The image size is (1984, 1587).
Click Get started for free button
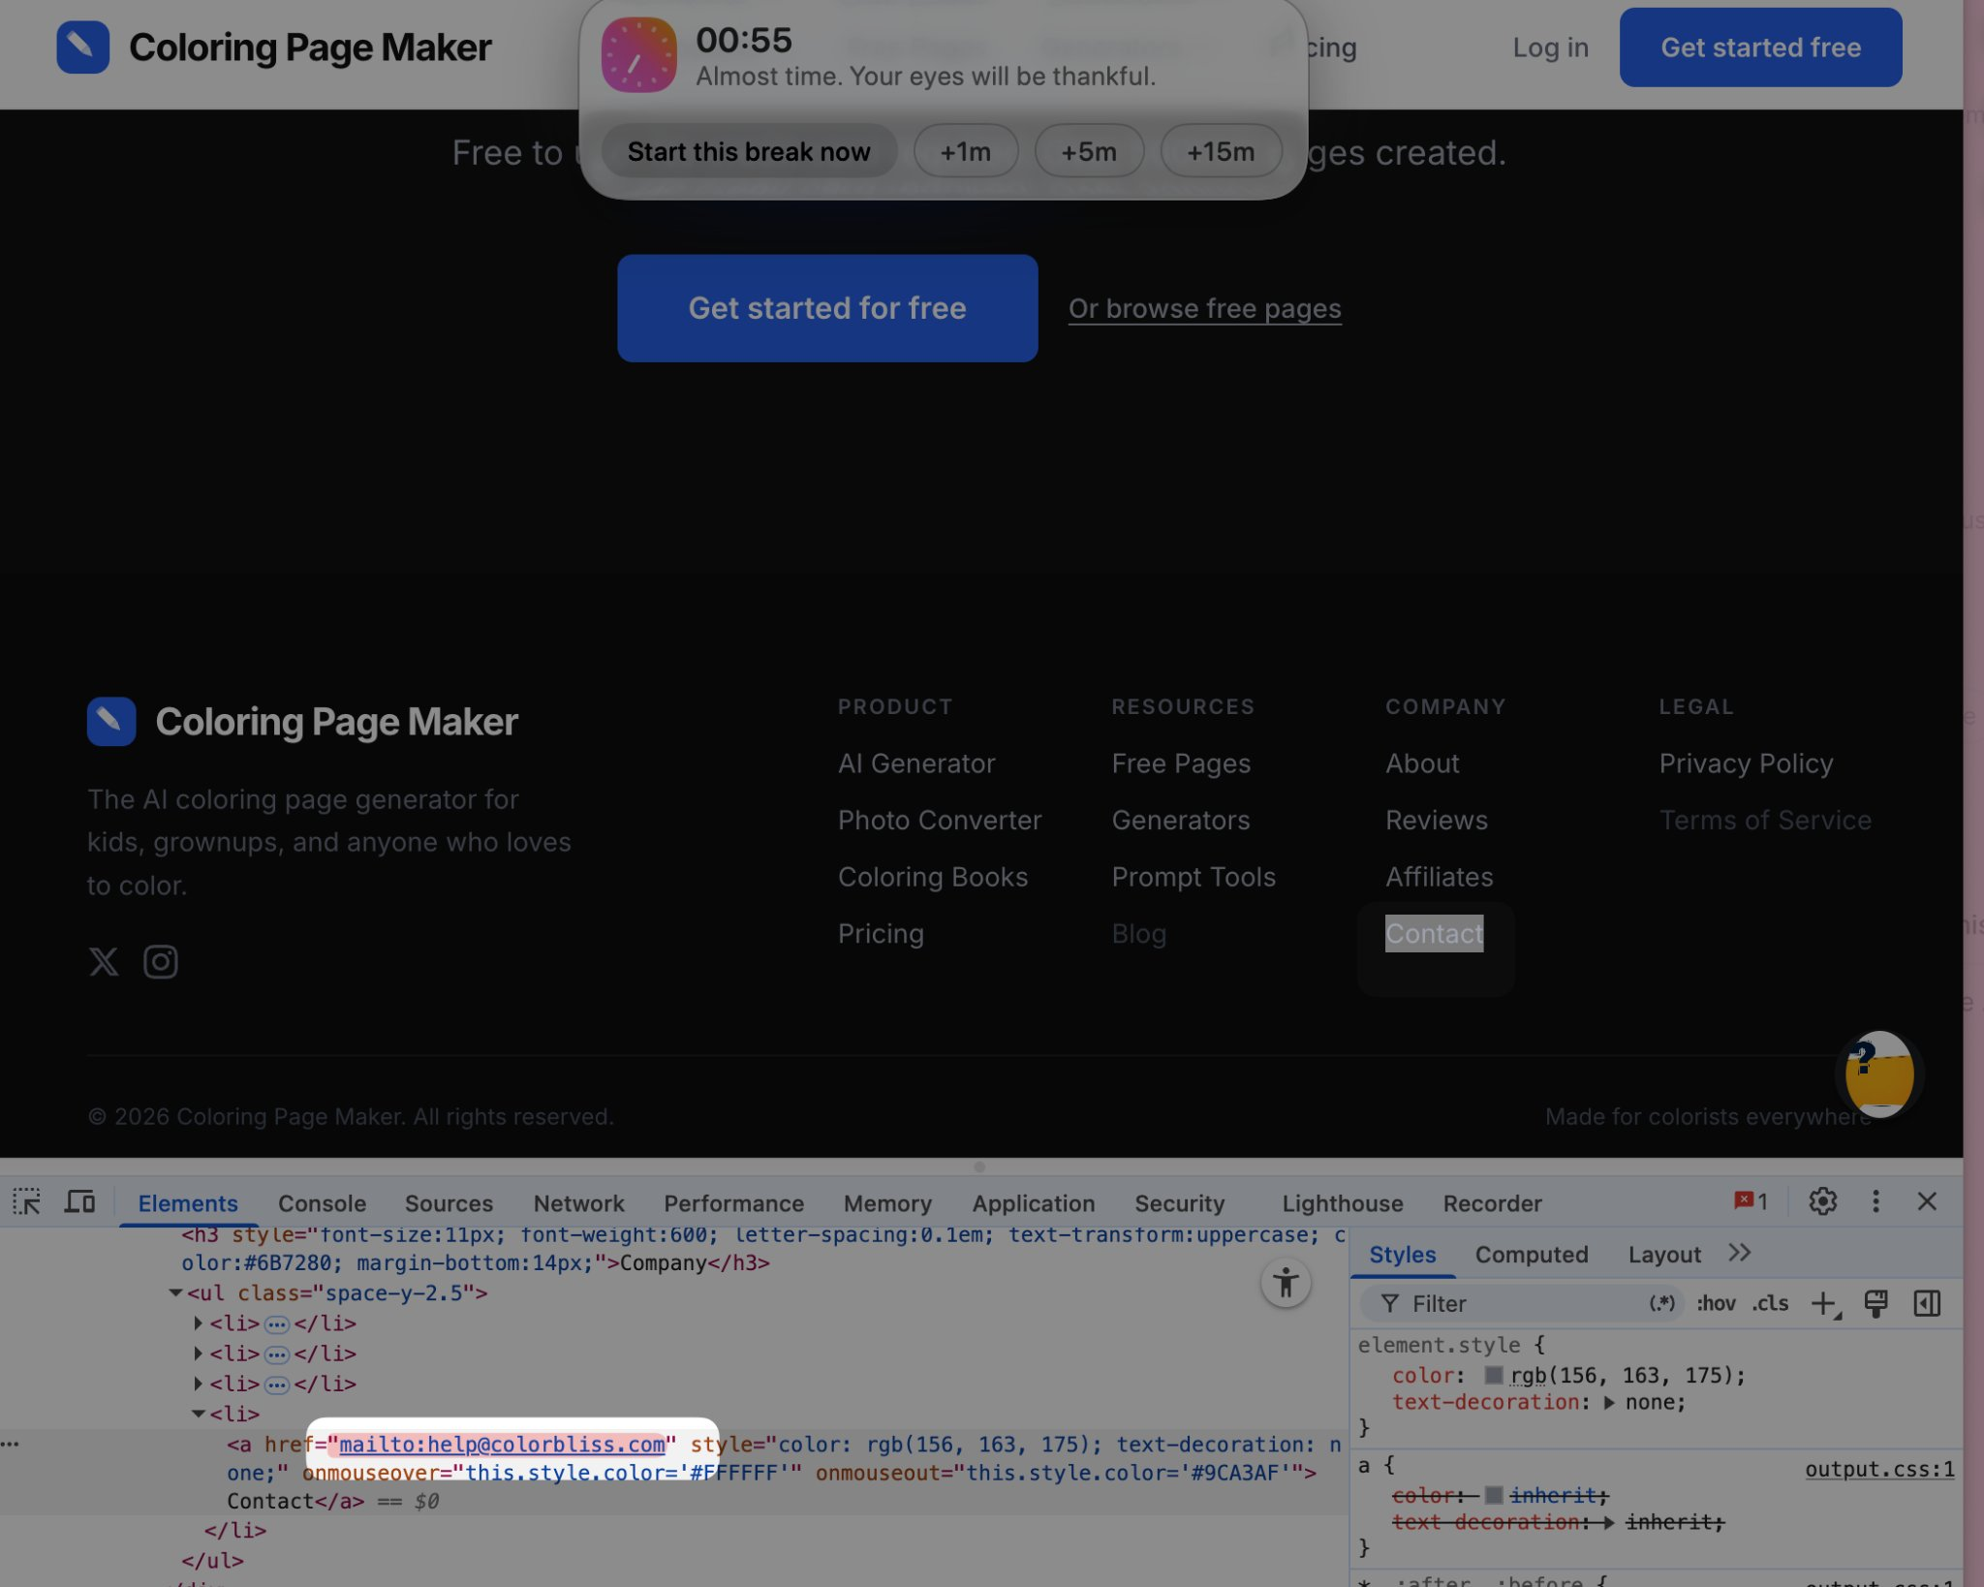point(826,308)
